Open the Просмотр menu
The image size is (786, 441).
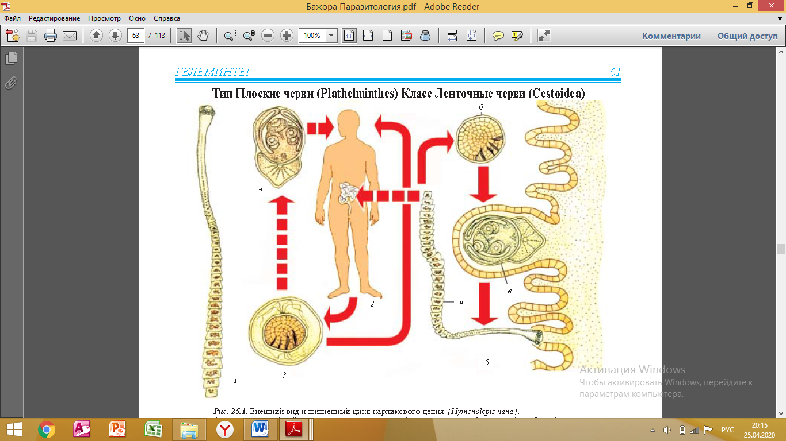coord(104,18)
